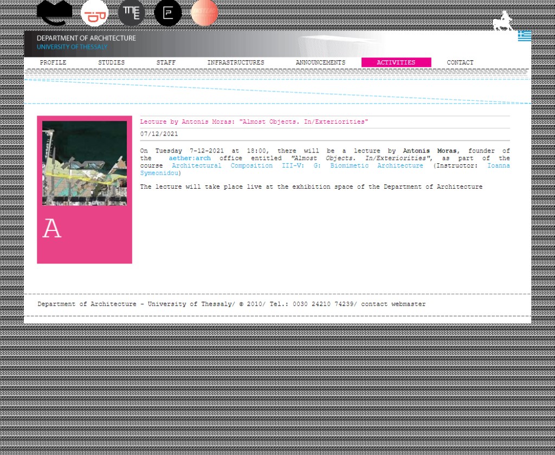Screen dimensions: 555x455
Task: Click the dark gray circular ΠΕ icon
Action: [131, 13]
